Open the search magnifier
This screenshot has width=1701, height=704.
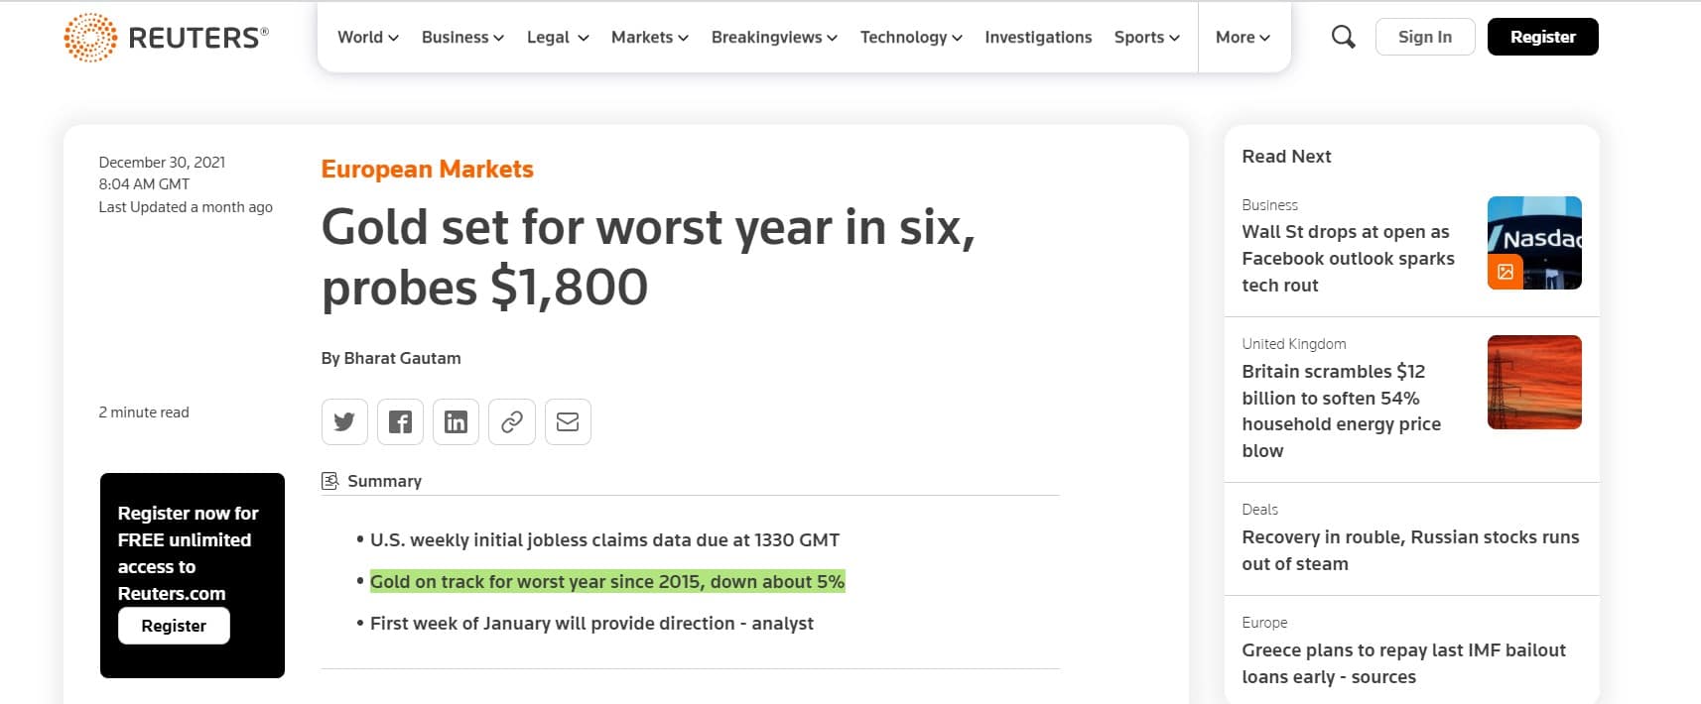point(1343,38)
